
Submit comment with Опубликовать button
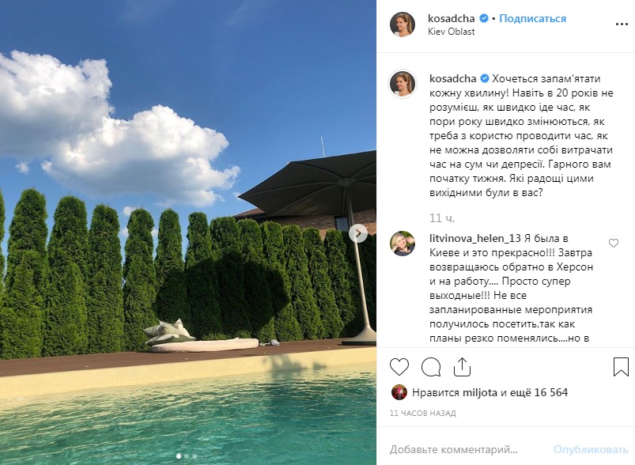coord(591,450)
